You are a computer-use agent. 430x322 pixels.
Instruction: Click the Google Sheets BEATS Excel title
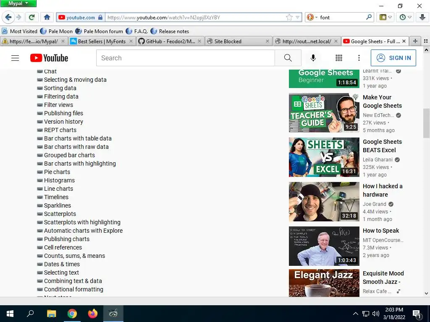click(x=382, y=146)
